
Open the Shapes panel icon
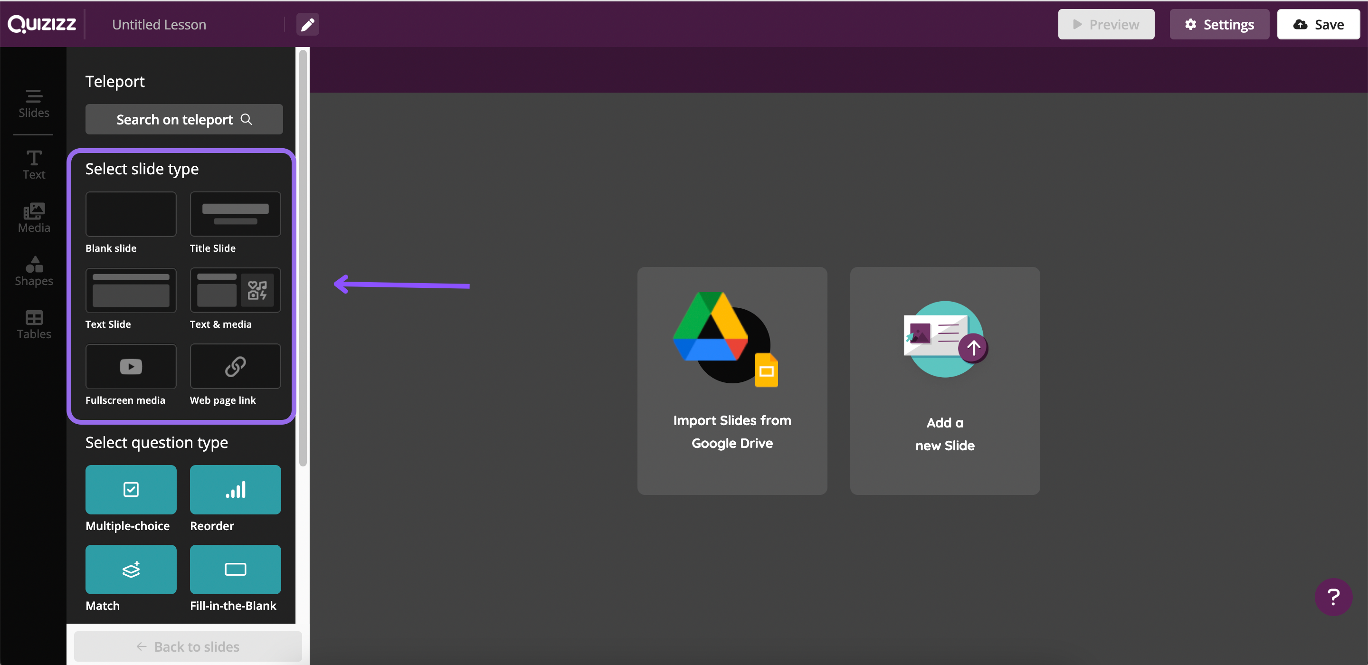pos(33,271)
